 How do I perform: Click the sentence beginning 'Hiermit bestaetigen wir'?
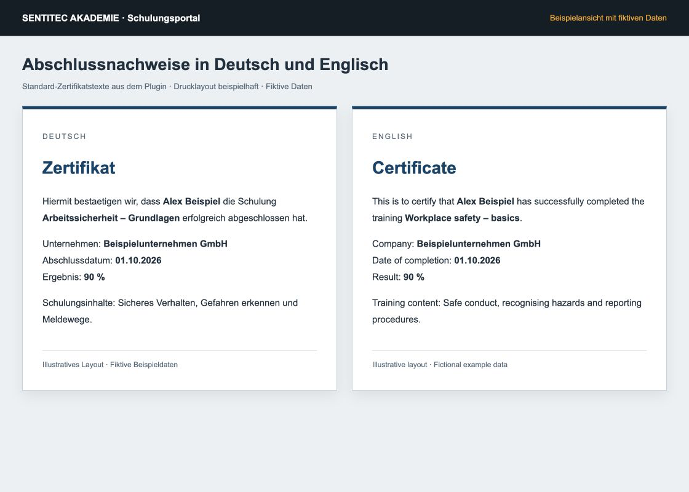coord(175,210)
